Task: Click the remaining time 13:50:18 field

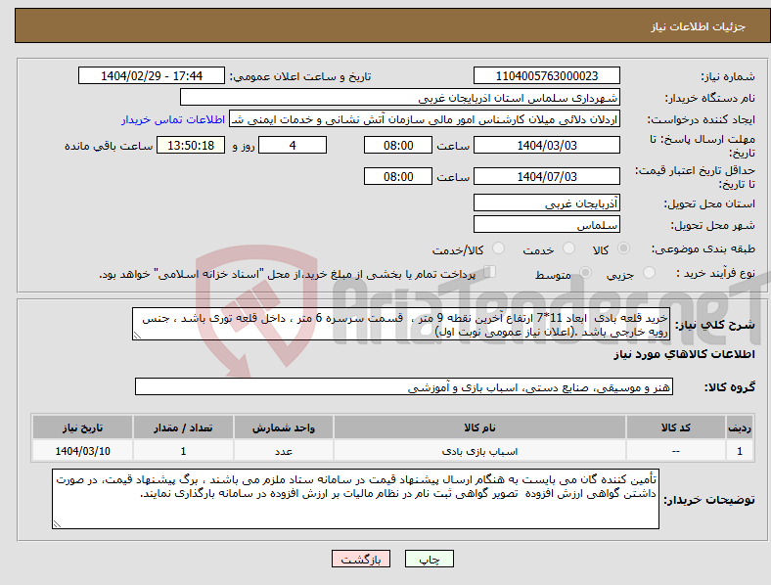Action: [191, 145]
